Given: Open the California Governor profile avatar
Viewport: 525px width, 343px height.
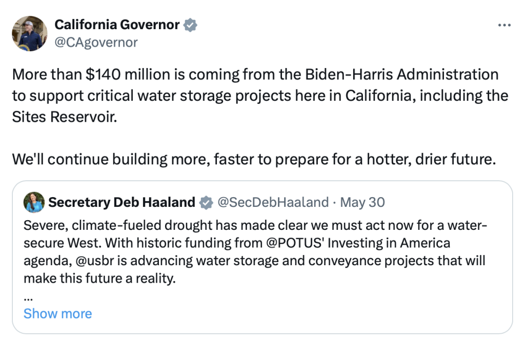Looking at the screenshot, I should tap(30, 33).
